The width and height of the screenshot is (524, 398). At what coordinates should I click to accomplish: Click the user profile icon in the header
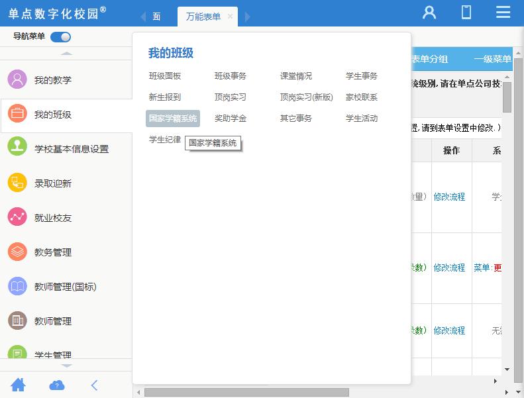tap(429, 13)
